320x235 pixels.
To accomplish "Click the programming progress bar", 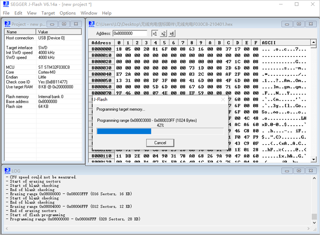I will point(160,131).
